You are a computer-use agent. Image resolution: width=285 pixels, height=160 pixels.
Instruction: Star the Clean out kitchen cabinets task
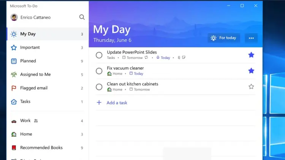pyautogui.click(x=251, y=87)
